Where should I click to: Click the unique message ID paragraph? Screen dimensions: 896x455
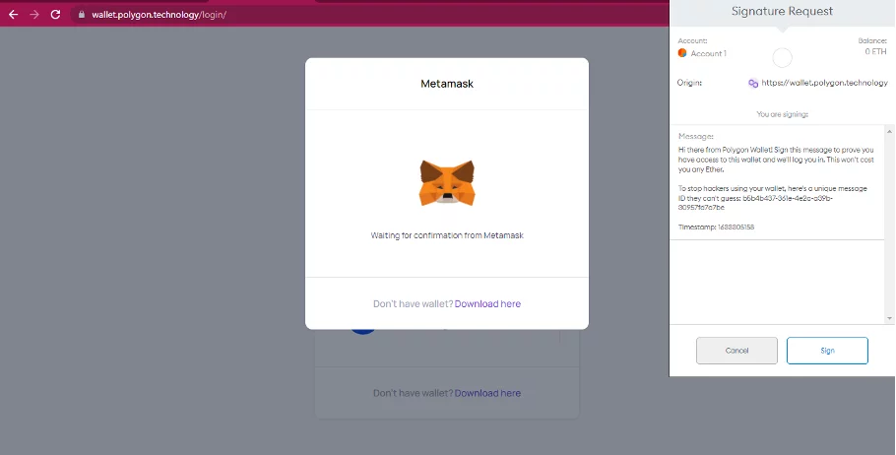click(773, 198)
